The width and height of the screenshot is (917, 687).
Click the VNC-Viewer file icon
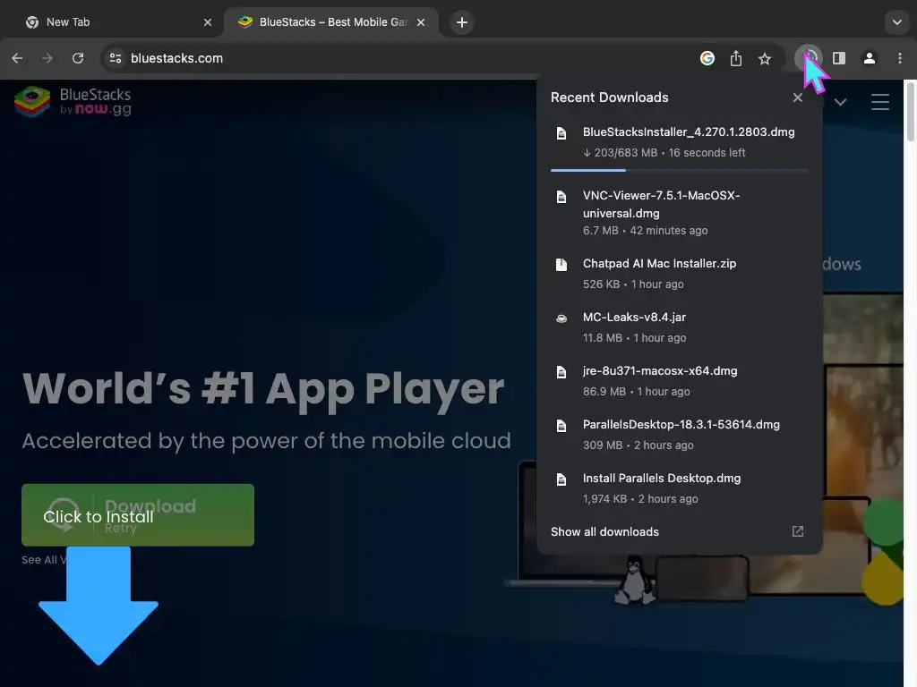point(561,197)
